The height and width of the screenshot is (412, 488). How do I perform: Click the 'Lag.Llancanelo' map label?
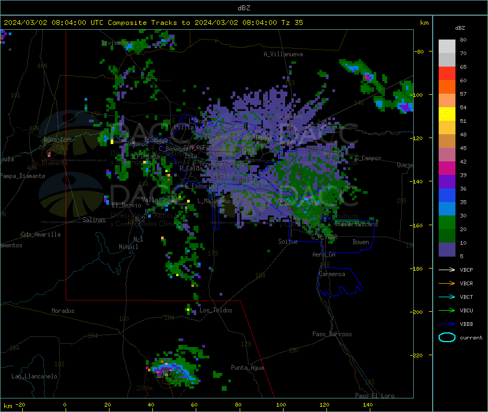[34, 376]
